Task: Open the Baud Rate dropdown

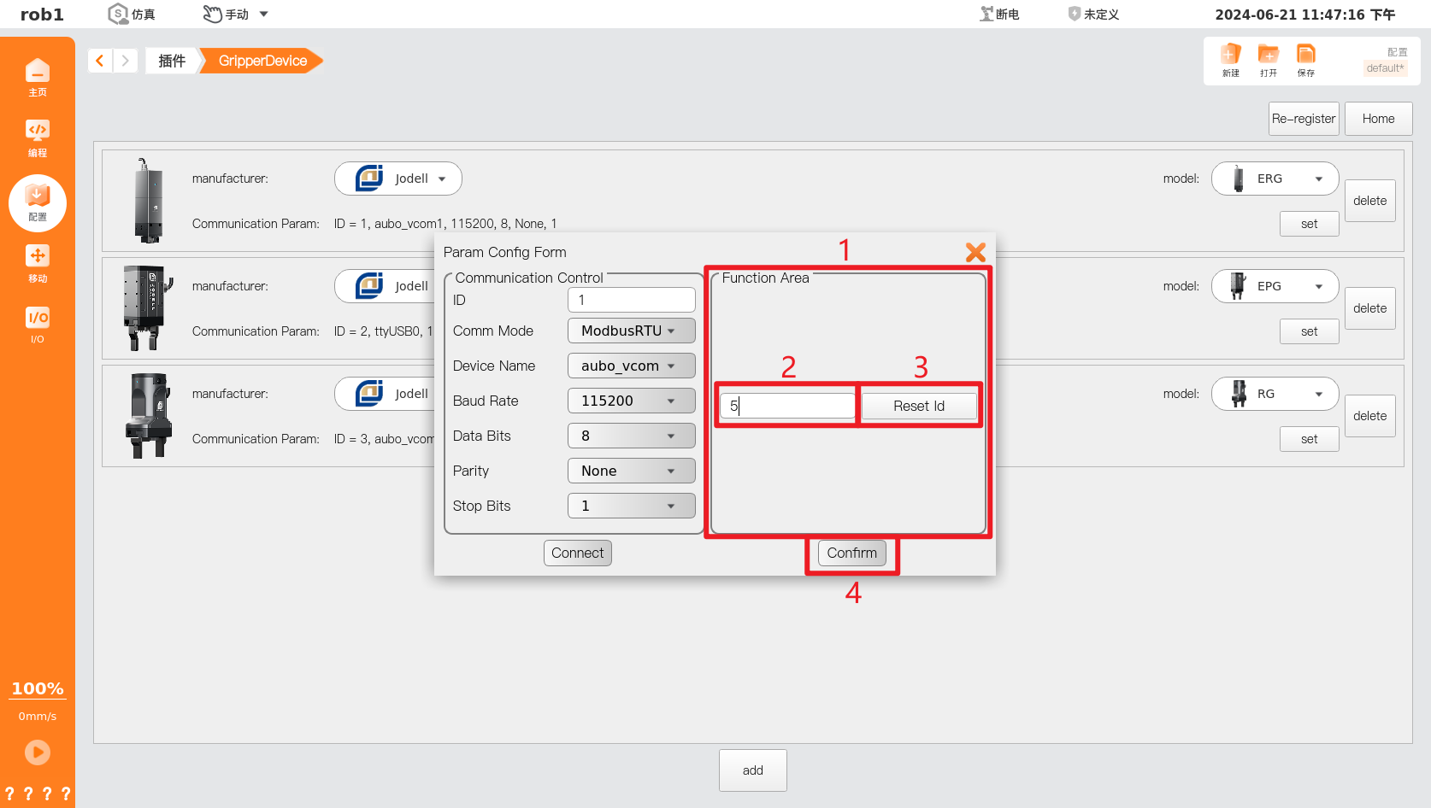Action: pos(631,401)
